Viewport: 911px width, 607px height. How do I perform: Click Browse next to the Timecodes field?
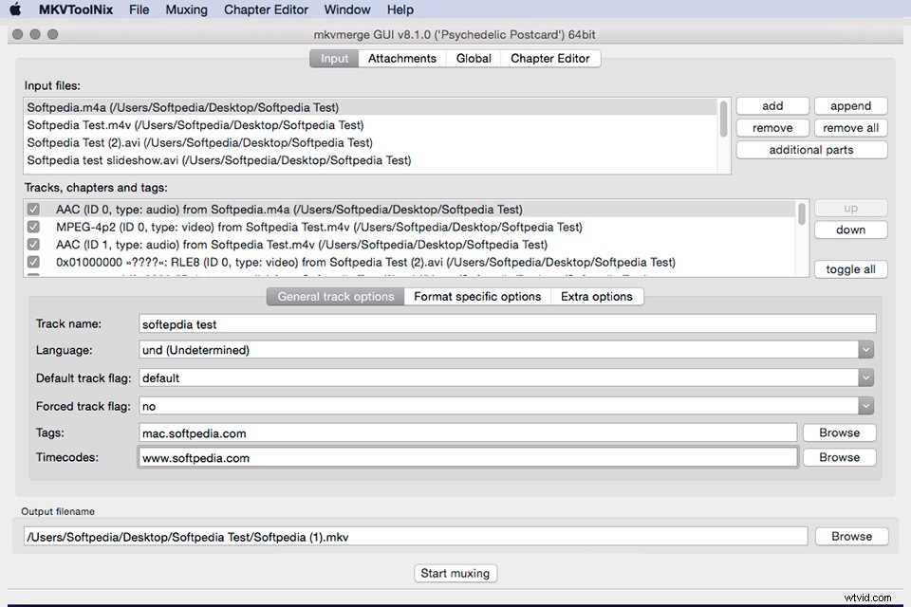pos(838,457)
